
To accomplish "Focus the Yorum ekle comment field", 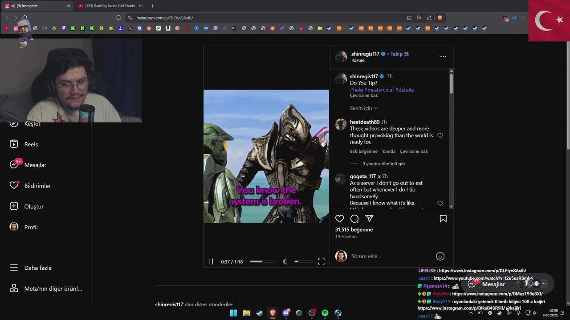I will (x=390, y=256).
